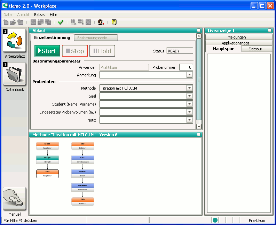
Task: Click the Ablauf panel scrollbar down arrow
Action: pyautogui.click(x=199, y=127)
